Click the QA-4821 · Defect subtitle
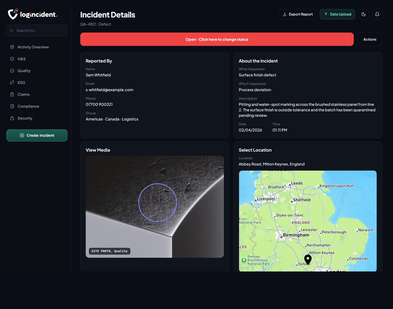This screenshot has width=393, height=309. click(x=96, y=24)
